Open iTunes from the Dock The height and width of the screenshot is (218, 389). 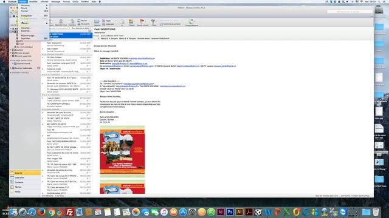[164, 212]
